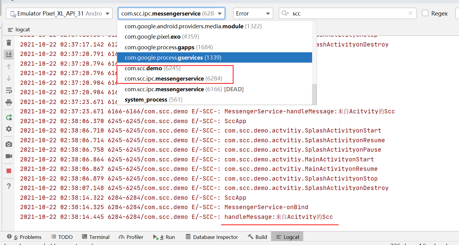Click the print icon in logcat sidebar
459x245 pixels.
(x=9, y=102)
